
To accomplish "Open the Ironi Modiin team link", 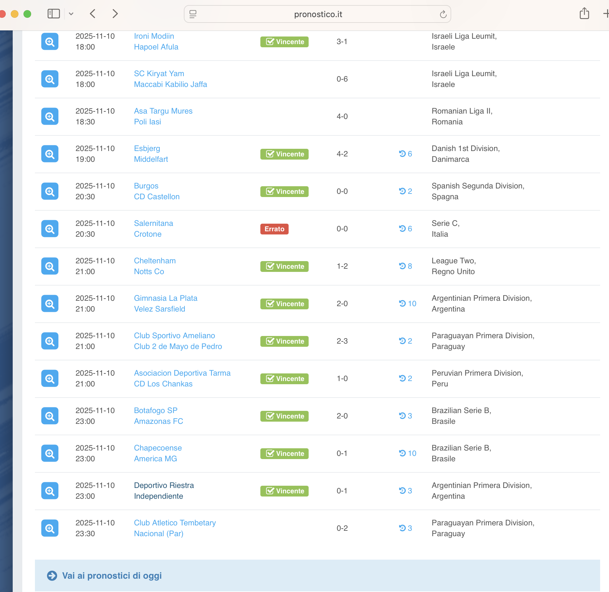I will (x=154, y=36).
